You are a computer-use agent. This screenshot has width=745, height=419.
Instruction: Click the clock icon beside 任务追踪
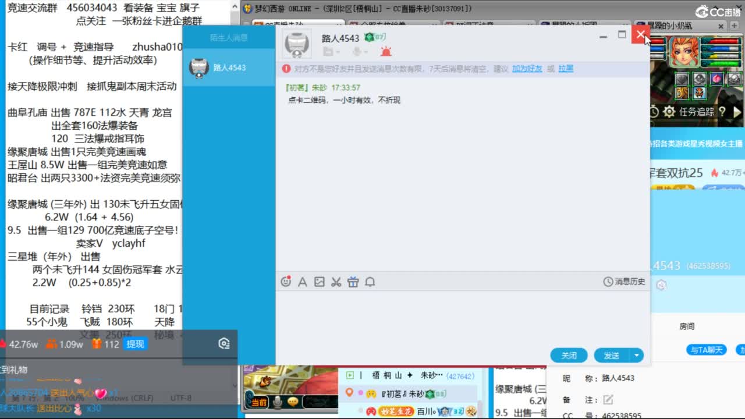[654, 111]
